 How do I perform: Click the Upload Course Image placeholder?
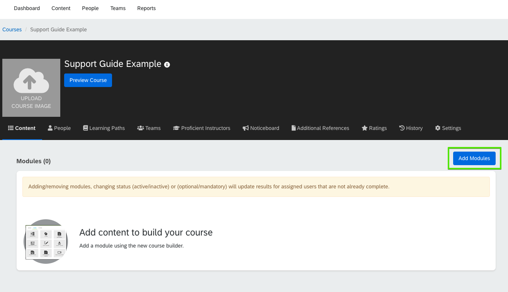31,87
